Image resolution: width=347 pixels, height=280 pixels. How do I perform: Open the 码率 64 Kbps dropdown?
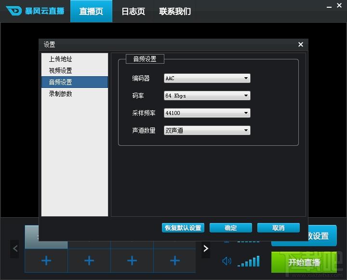point(207,96)
